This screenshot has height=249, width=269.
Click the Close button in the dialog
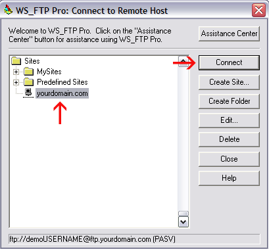pos(229,159)
